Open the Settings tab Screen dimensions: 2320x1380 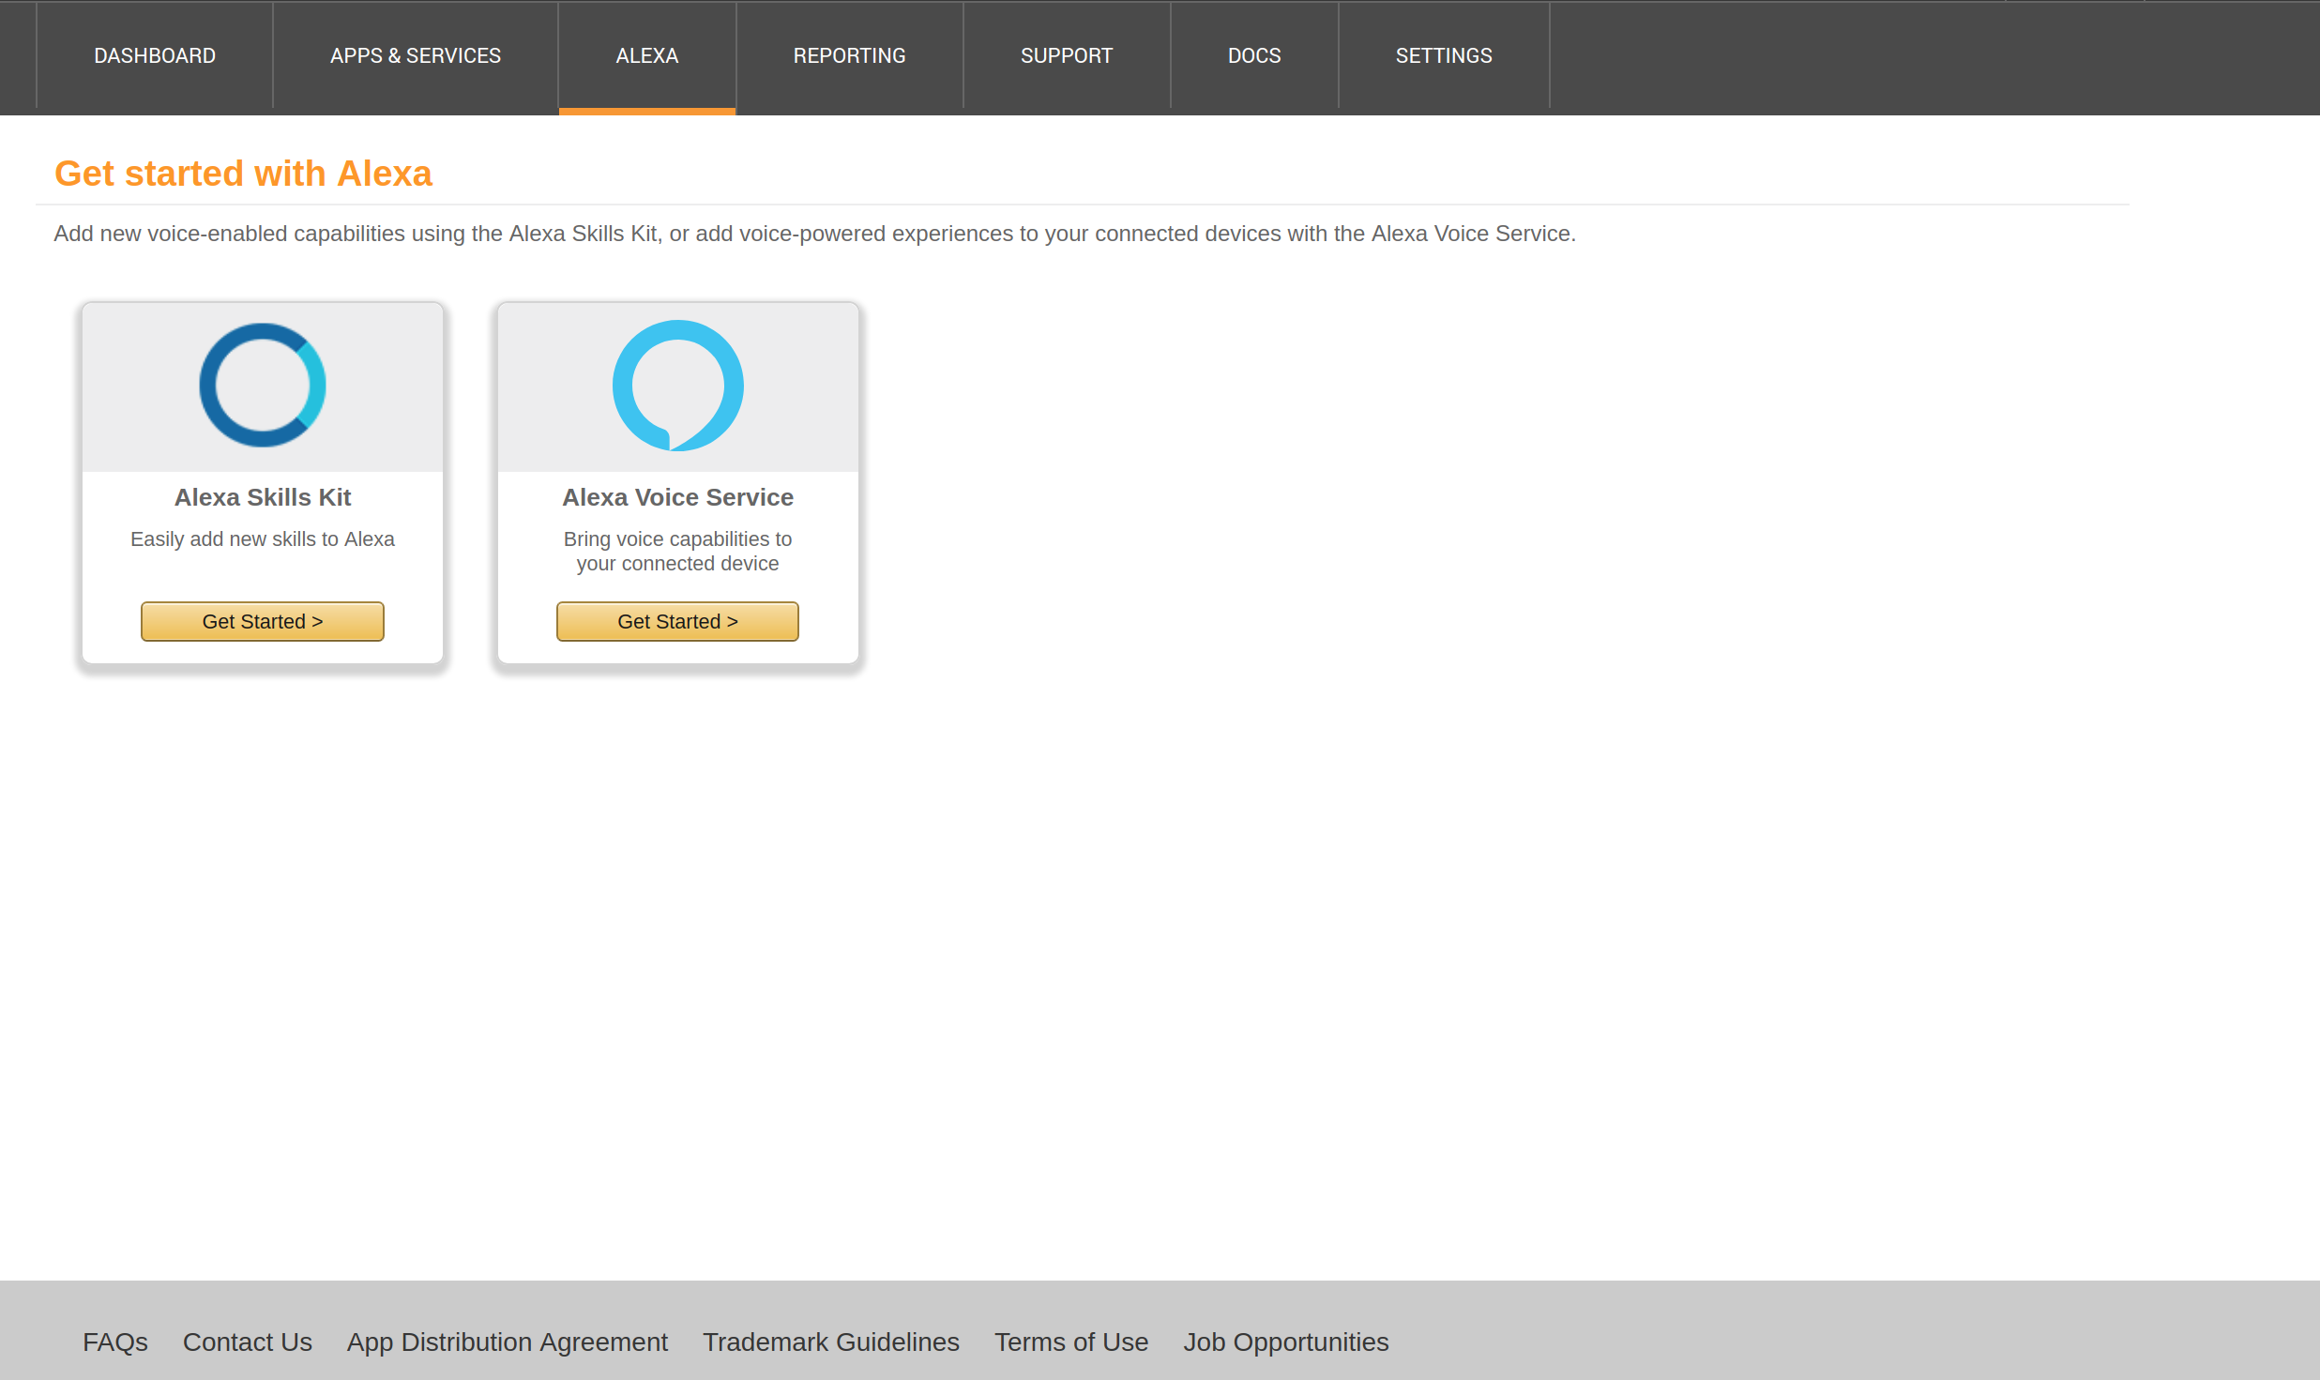pos(1443,56)
